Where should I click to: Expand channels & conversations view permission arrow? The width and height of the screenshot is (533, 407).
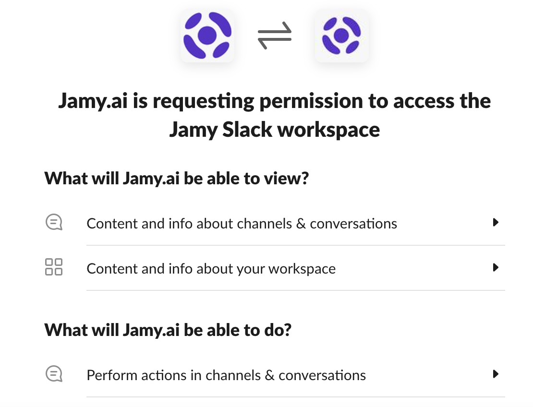click(496, 222)
